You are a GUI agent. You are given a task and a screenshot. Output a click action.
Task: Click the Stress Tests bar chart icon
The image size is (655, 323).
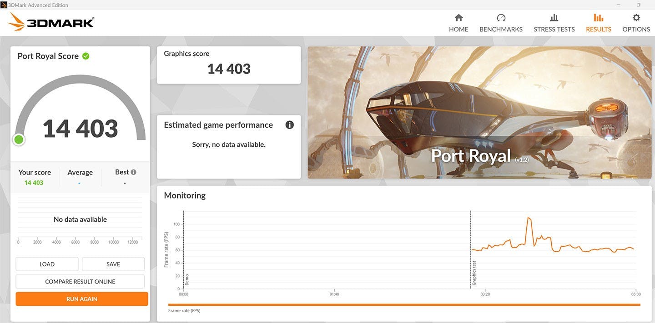pyautogui.click(x=554, y=18)
